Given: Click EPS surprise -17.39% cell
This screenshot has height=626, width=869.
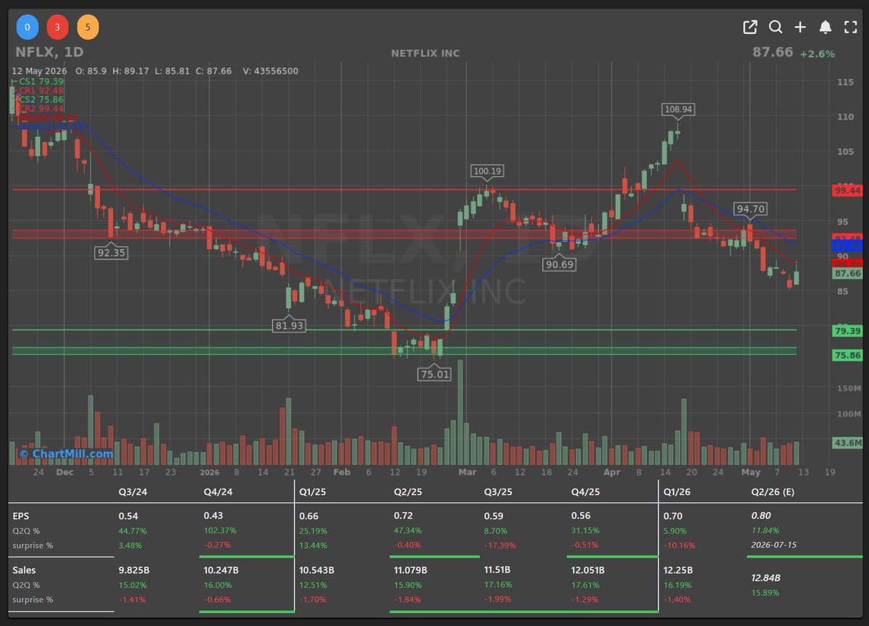Looking at the screenshot, I should (x=501, y=545).
